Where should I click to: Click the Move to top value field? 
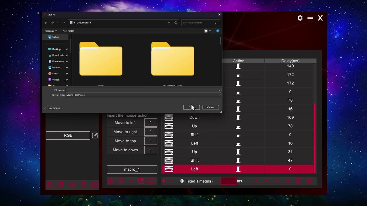pos(151,141)
